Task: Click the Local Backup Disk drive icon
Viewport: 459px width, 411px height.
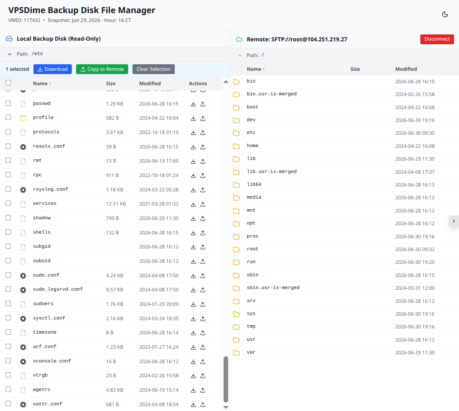Action: point(9,39)
